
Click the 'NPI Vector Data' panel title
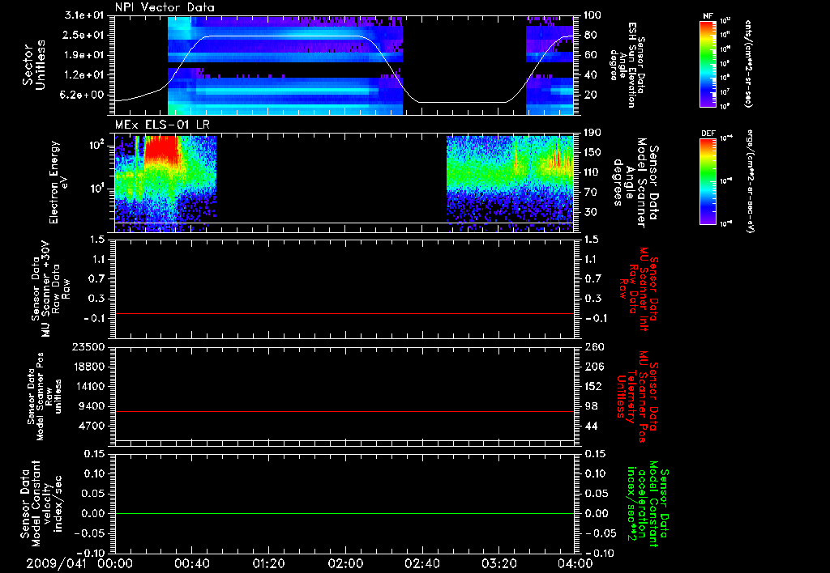(165, 7)
